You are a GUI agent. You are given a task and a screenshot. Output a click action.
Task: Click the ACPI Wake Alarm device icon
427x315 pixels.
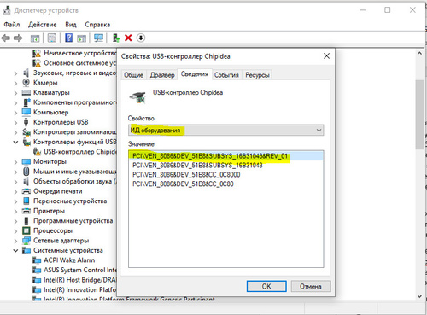(37, 260)
